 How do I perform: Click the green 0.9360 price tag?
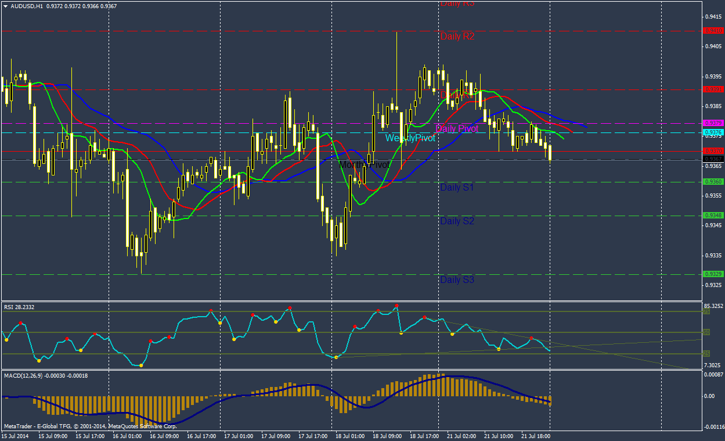point(713,182)
